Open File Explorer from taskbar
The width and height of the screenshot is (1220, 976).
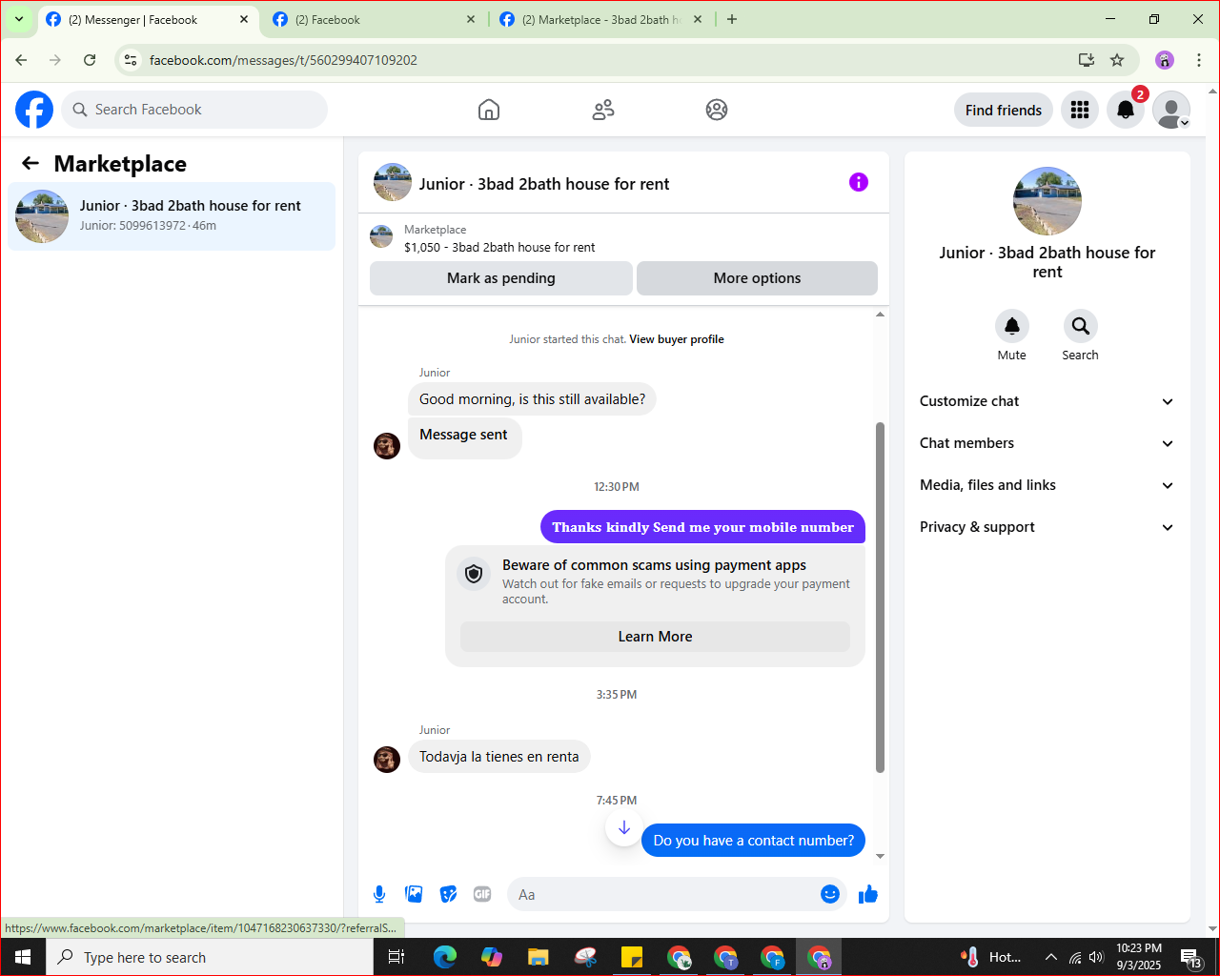click(x=539, y=957)
